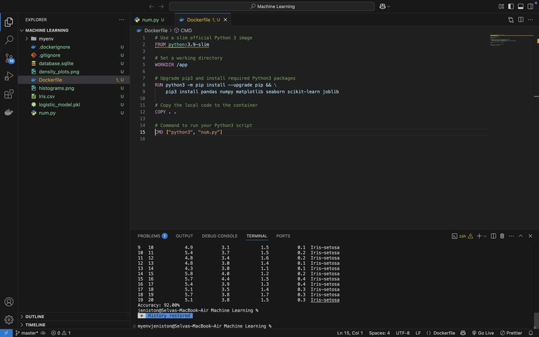Screen dimensions: 539x337
Task: Open the Docker whale view in activity bar
Action: coord(9,112)
